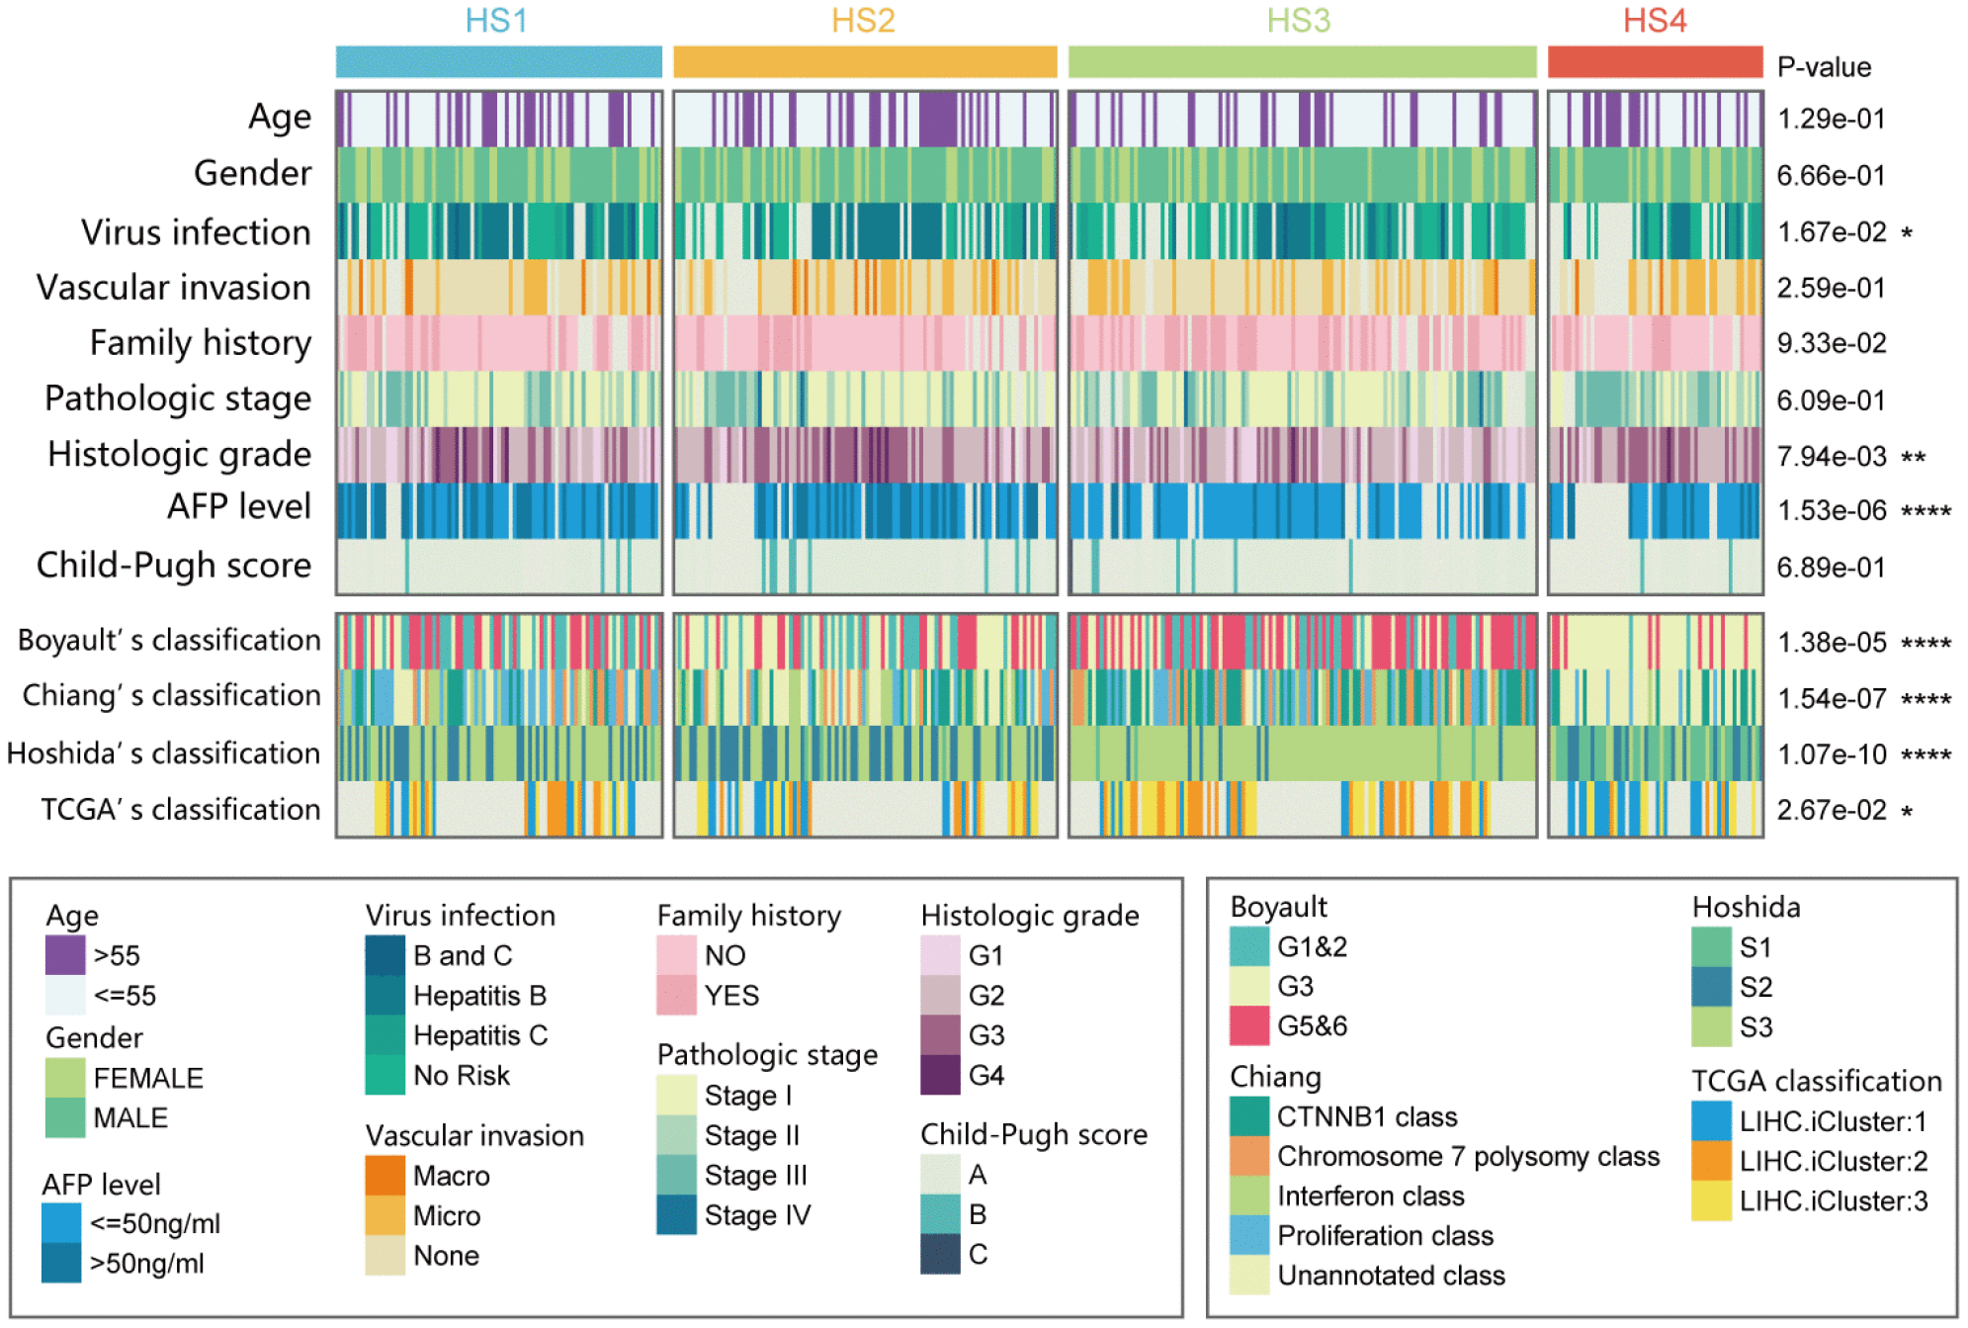Click the 2.59e-01 vascular invasion p-value
This screenshot has height=1328, width=1968.
pyautogui.click(x=1833, y=288)
